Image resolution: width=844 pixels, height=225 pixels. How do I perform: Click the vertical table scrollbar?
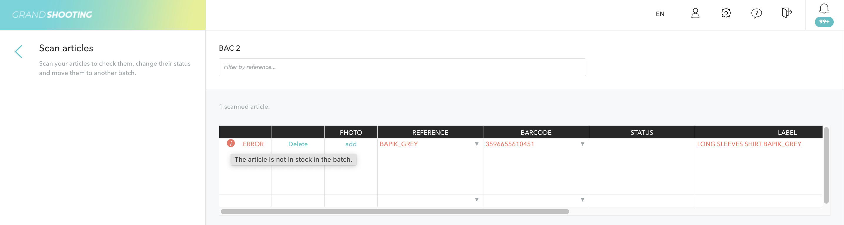[826, 165]
